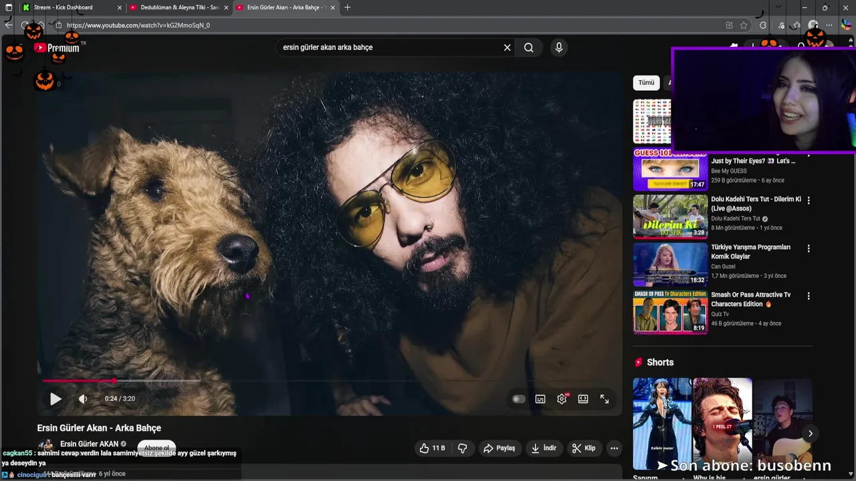Switch to theater mode view
The height and width of the screenshot is (481, 856).
pyautogui.click(x=583, y=399)
